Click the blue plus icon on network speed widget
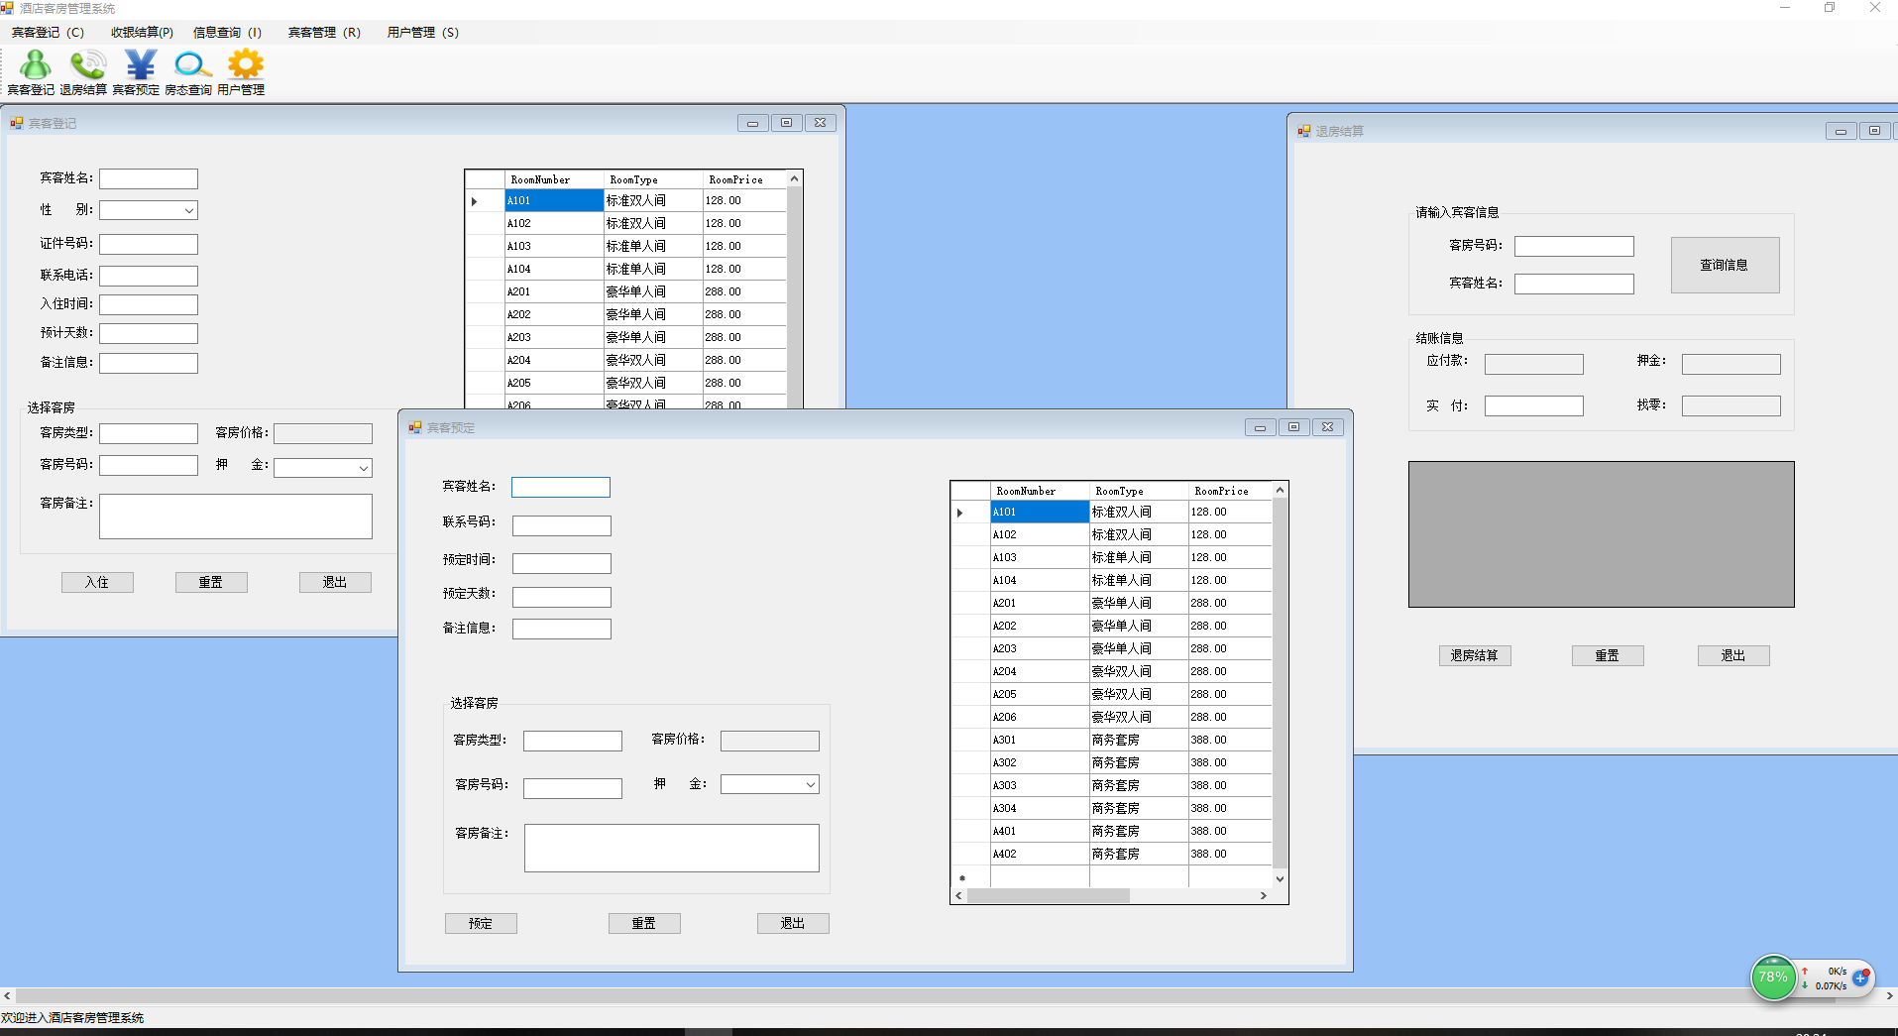1898x1036 pixels. point(1860,978)
